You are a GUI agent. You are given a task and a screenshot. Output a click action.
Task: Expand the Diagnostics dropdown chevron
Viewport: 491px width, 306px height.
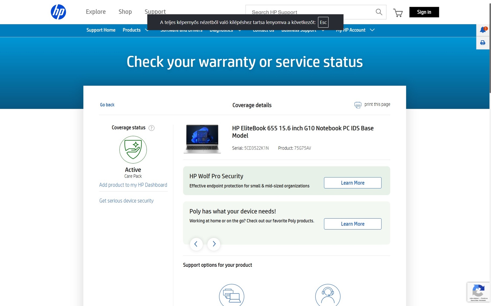[x=240, y=30]
